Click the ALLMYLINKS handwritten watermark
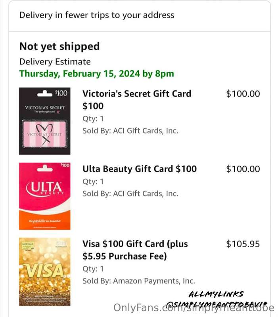Screen dimensions: 278x317 216,294
